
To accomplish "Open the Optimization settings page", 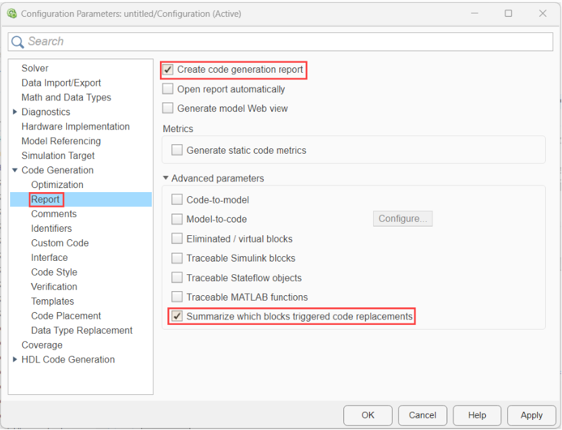I will [57, 184].
